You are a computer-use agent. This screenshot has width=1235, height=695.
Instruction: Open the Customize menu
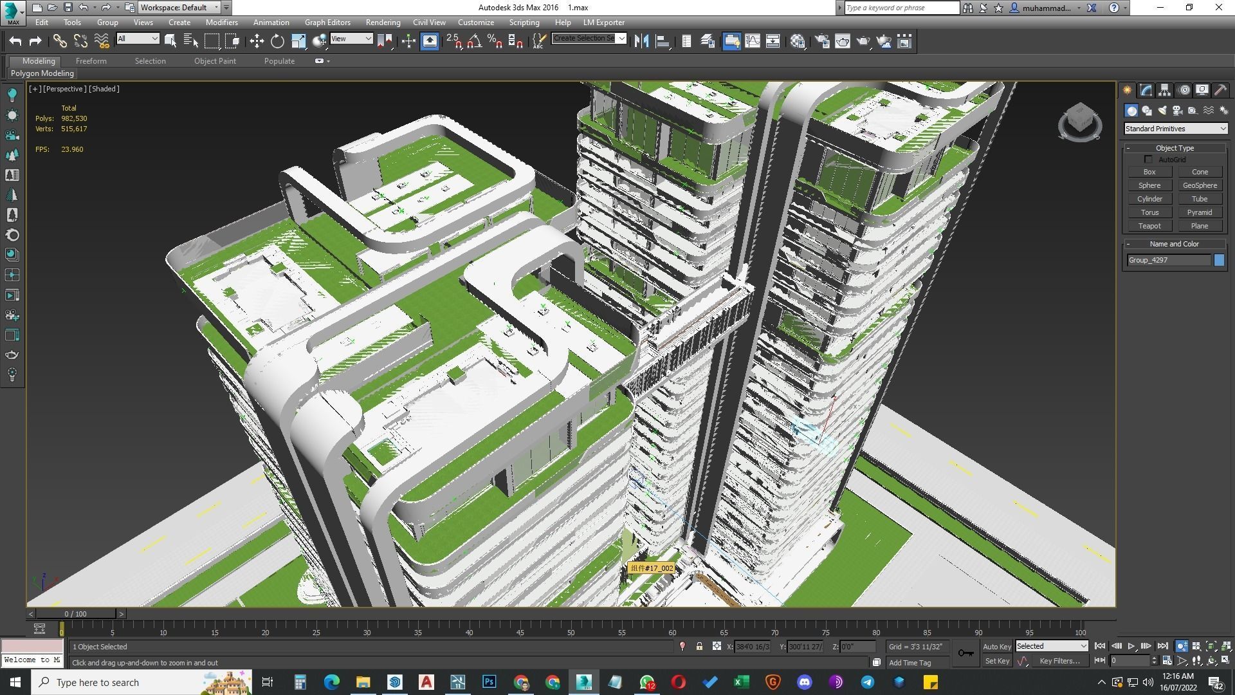476,23
